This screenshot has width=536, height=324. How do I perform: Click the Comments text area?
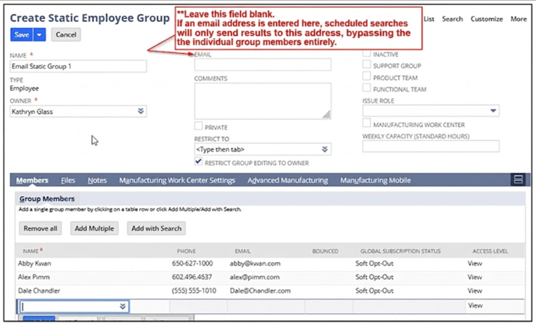[263, 101]
